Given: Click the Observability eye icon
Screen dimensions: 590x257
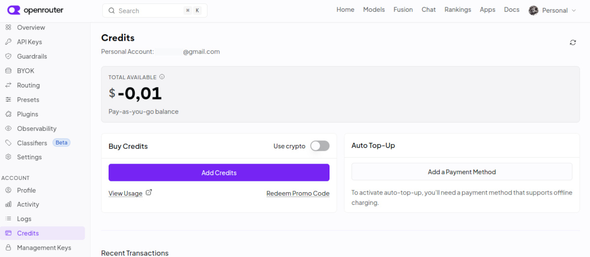Looking at the screenshot, I should pyautogui.click(x=8, y=128).
